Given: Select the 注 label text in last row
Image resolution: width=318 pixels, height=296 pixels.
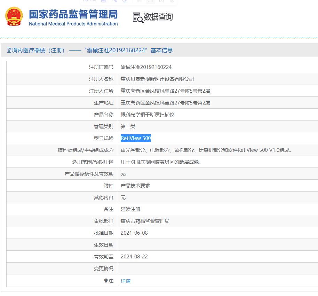Looking at the screenshot, I should click(111, 281).
